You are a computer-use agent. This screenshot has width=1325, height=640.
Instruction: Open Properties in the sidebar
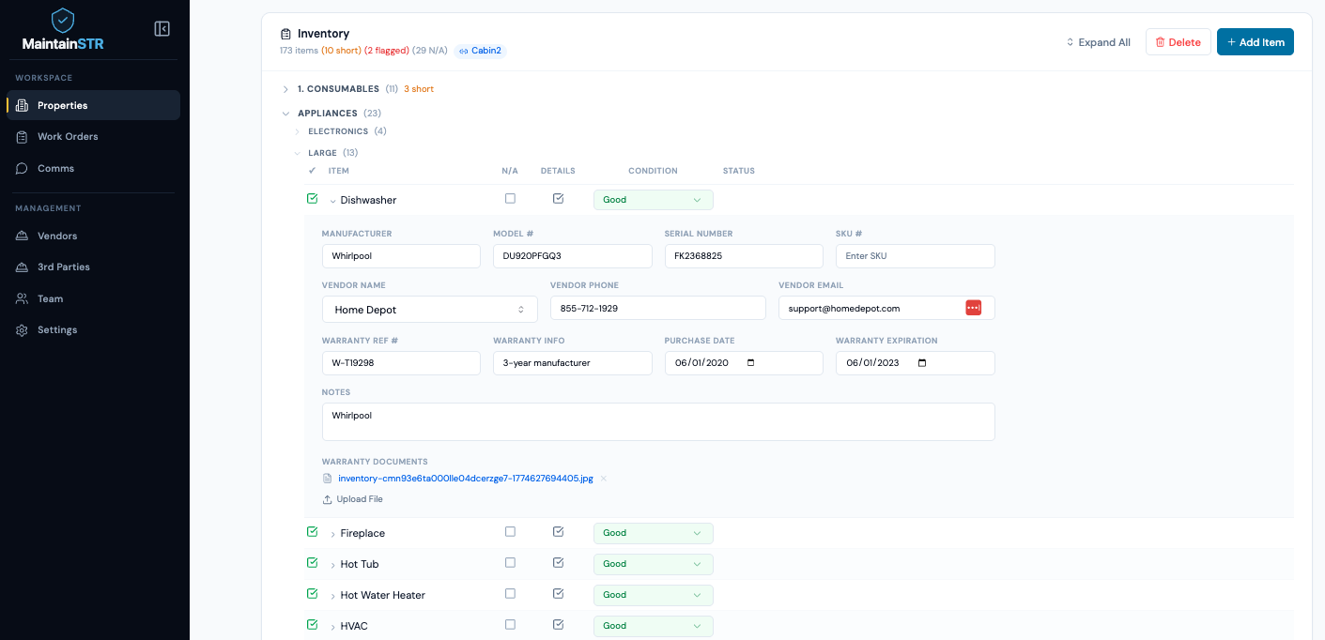click(x=93, y=105)
